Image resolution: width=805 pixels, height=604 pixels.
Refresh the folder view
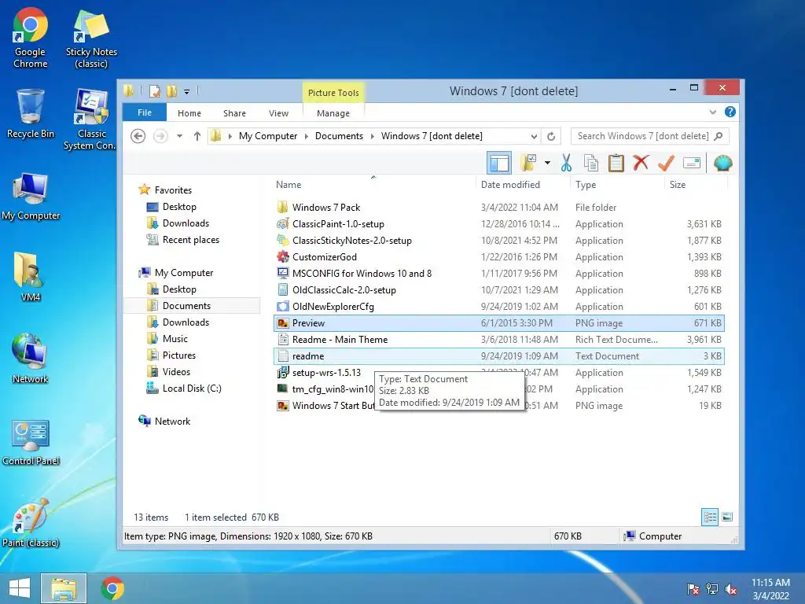click(x=551, y=136)
